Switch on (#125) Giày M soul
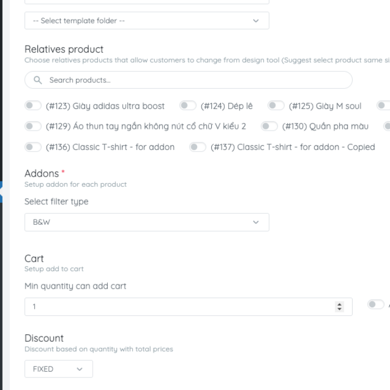 276,106
